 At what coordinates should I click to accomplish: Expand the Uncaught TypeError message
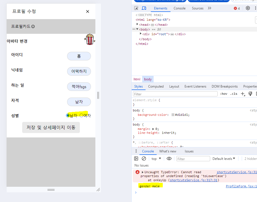tap(143, 172)
